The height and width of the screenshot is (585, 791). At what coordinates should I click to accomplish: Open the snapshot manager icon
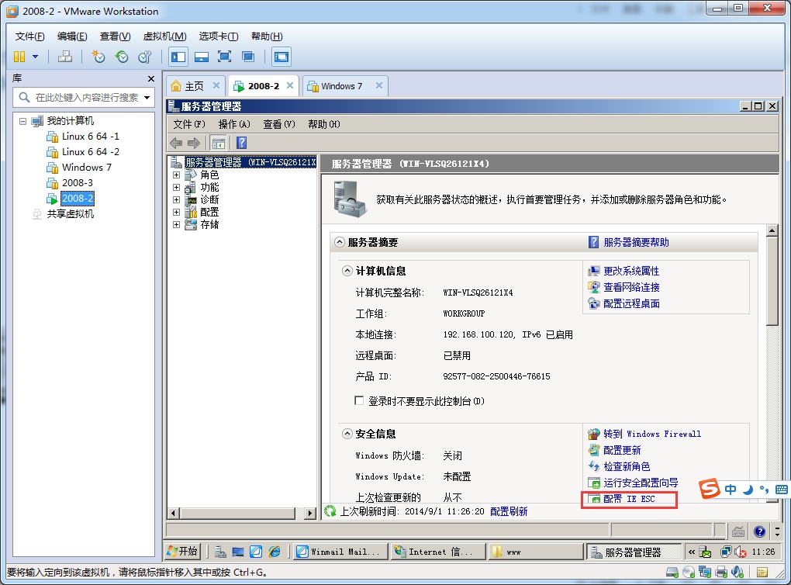coord(145,57)
